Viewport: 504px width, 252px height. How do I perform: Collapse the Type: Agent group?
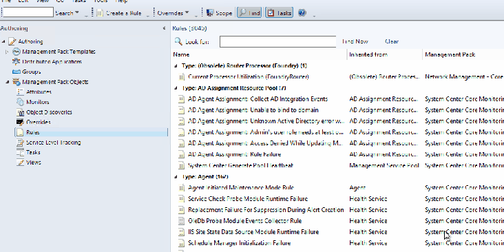tap(176, 177)
